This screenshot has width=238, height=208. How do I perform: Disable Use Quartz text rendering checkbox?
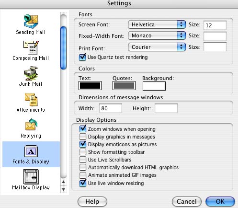point(82,57)
